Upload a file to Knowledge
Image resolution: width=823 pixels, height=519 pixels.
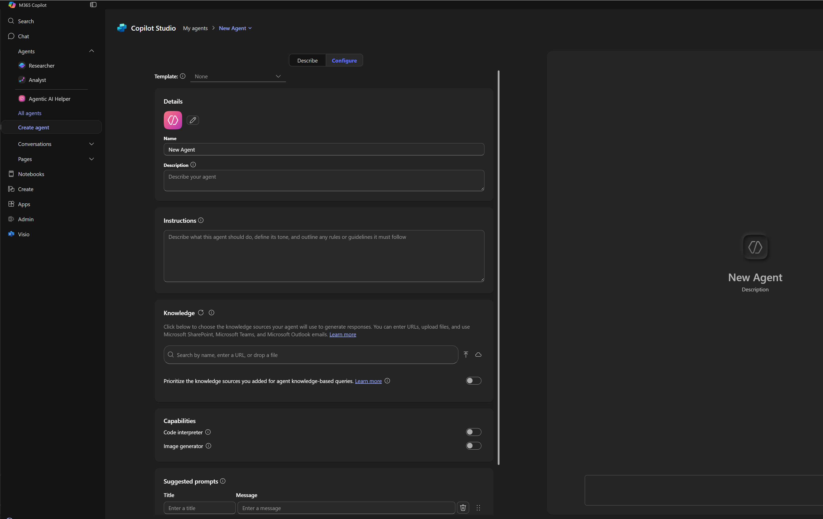[x=466, y=354]
